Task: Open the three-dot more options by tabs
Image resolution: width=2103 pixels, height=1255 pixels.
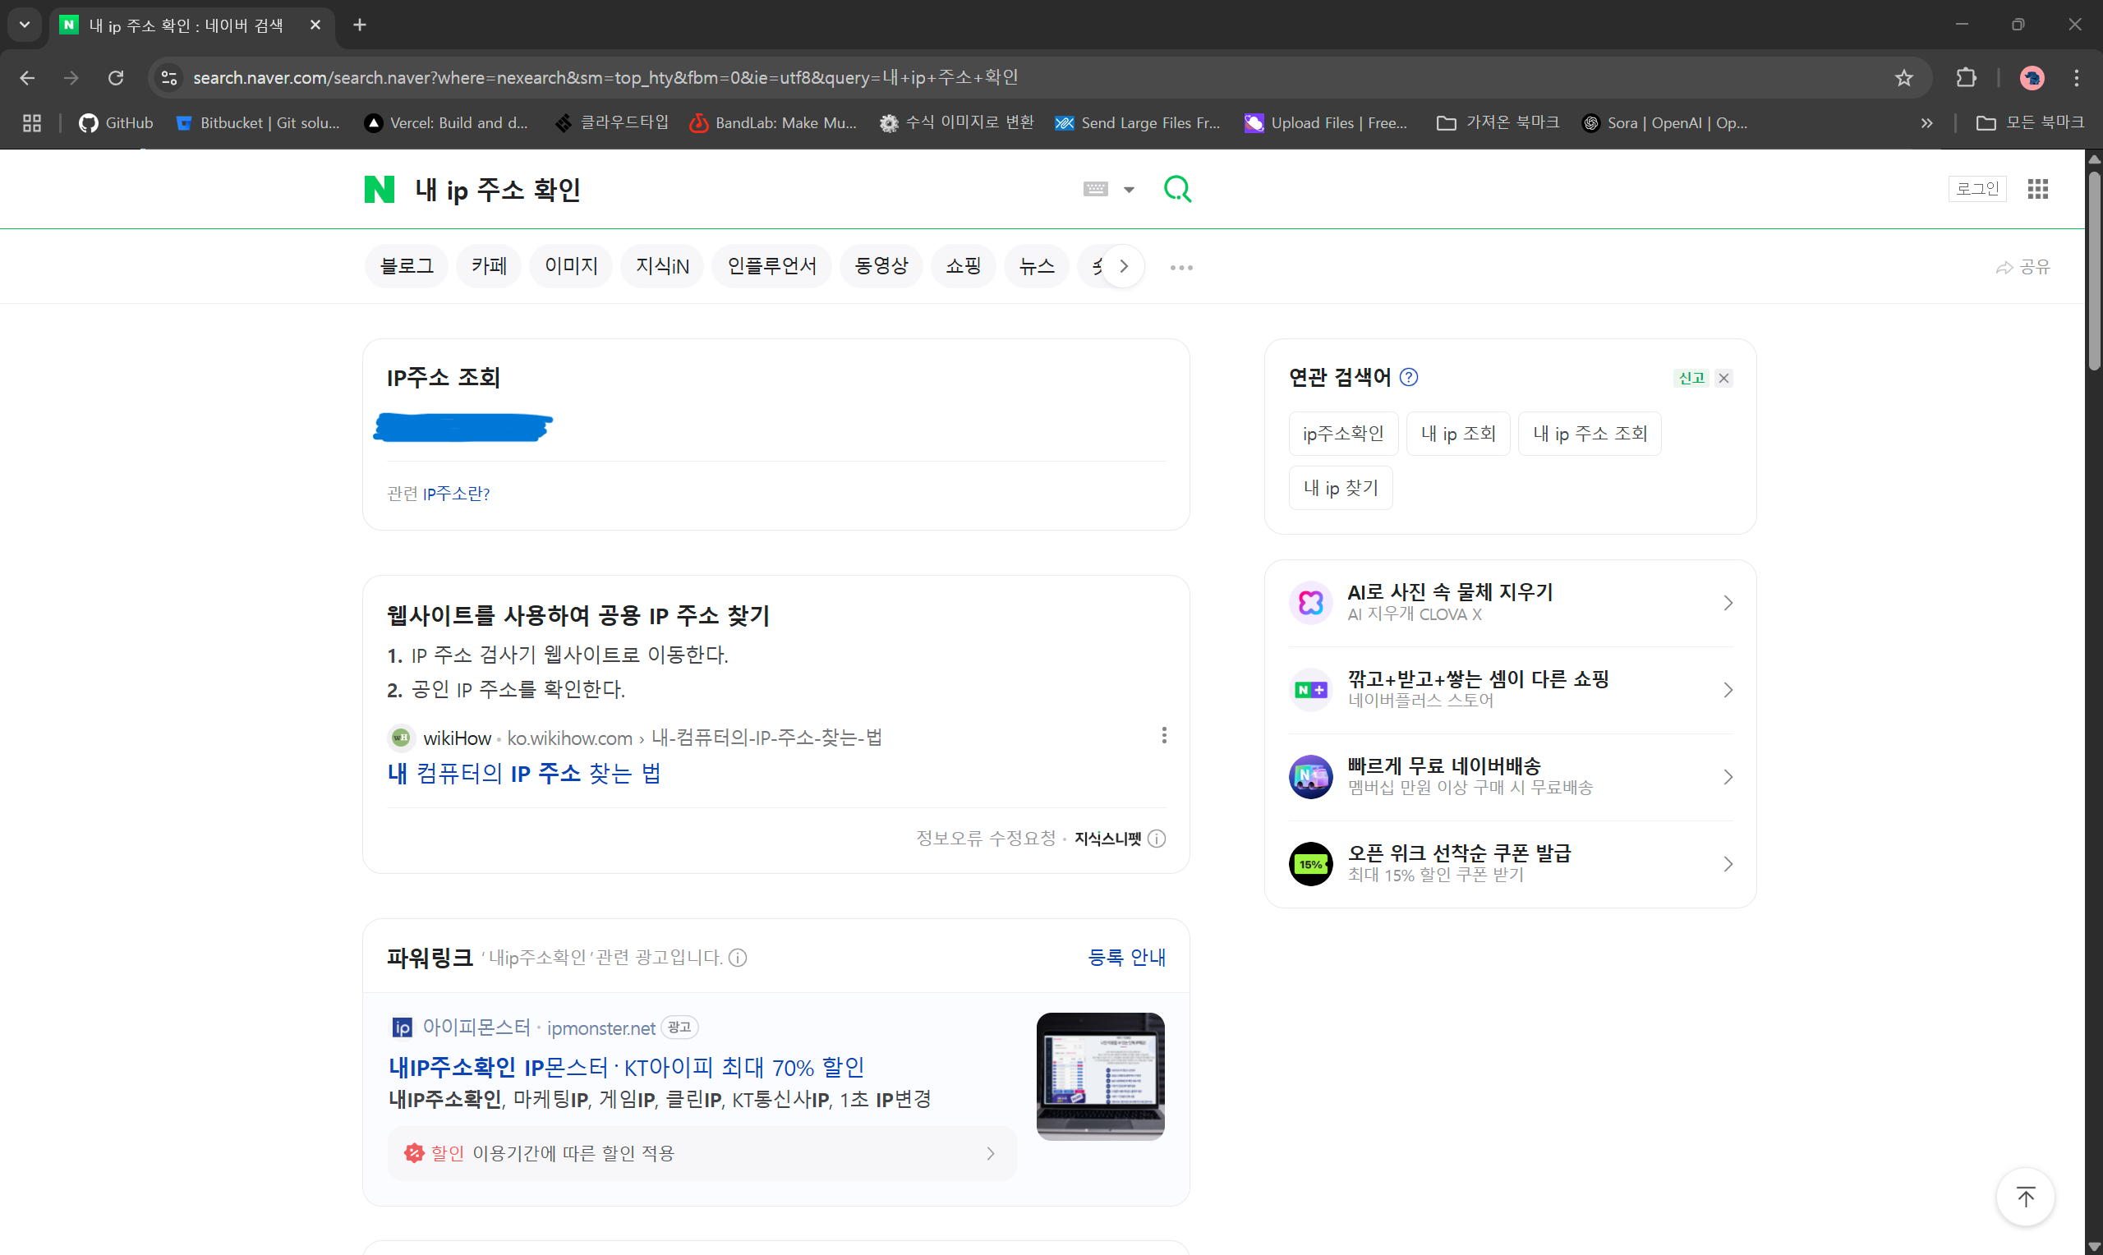Action: coord(1181,267)
